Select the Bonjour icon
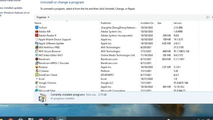This screenshot has width=213, height=120. 37,67
